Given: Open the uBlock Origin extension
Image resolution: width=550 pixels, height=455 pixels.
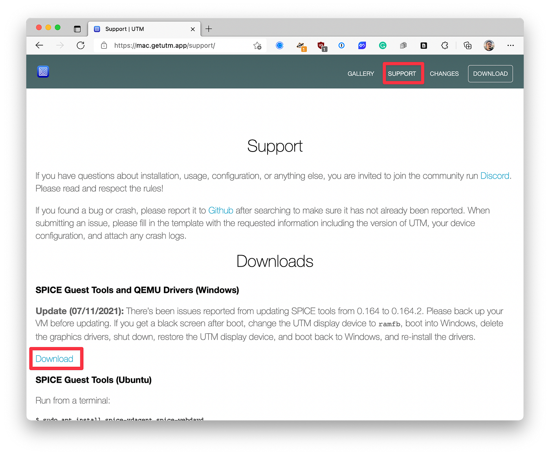Looking at the screenshot, I should pyautogui.click(x=322, y=45).
